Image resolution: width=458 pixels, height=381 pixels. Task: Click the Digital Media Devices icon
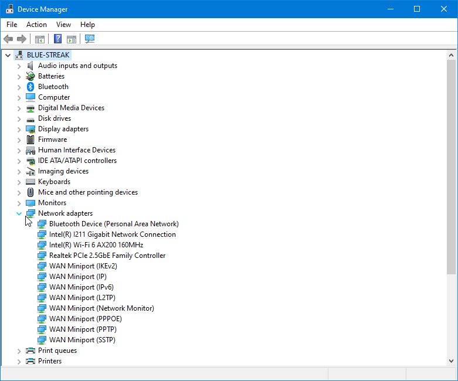pos(30,108)
